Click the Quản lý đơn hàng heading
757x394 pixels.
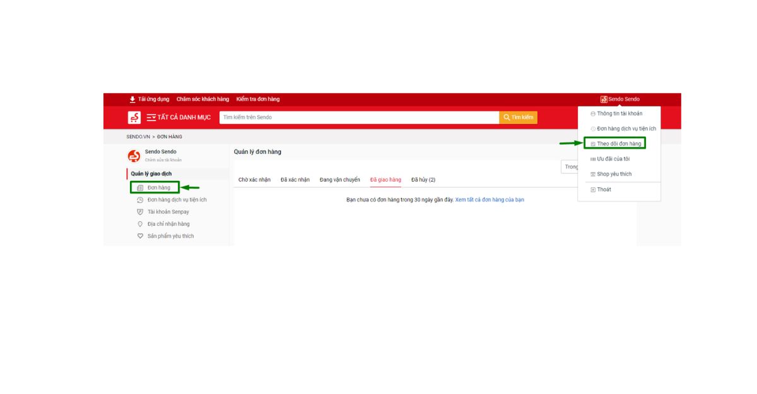(x=257, y=152)
